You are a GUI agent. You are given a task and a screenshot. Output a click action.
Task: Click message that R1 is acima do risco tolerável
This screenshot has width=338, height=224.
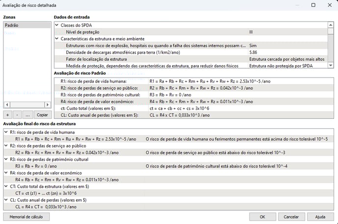pos(237,139)
